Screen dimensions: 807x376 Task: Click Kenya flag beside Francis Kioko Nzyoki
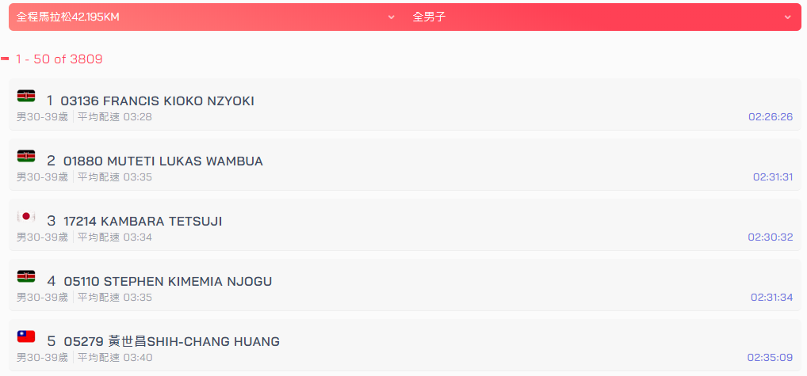click(25, 96)
